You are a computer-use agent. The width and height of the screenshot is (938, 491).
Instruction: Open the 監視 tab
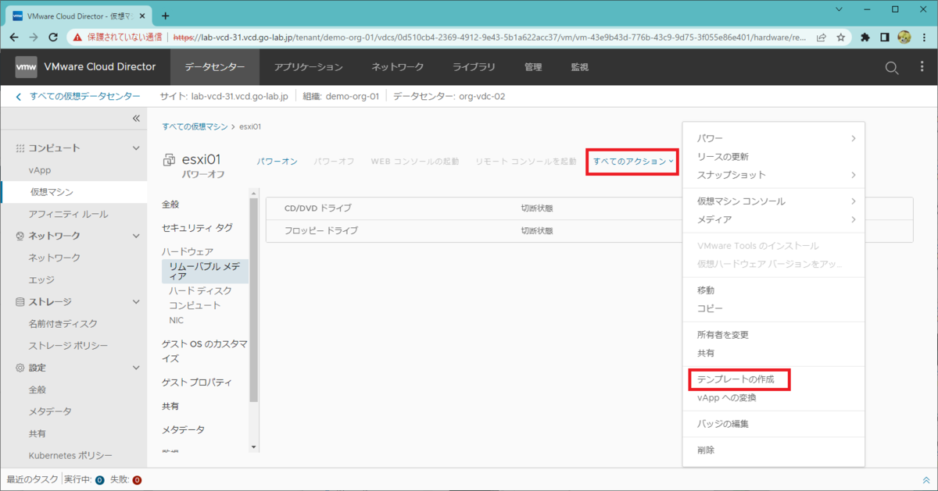579,67
